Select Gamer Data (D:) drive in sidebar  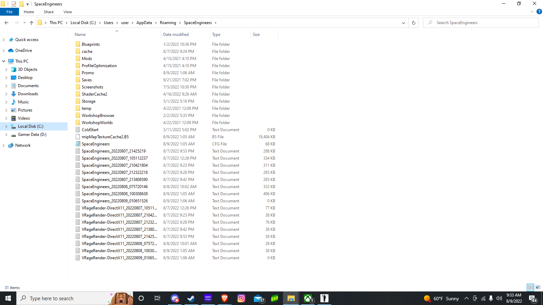pyautogui.click(x=32, y=135)
